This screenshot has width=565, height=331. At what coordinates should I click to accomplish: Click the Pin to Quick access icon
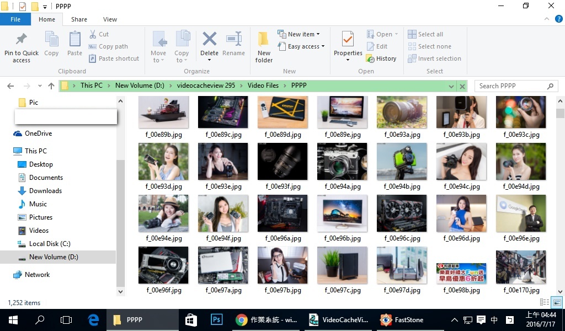(22, 40)
